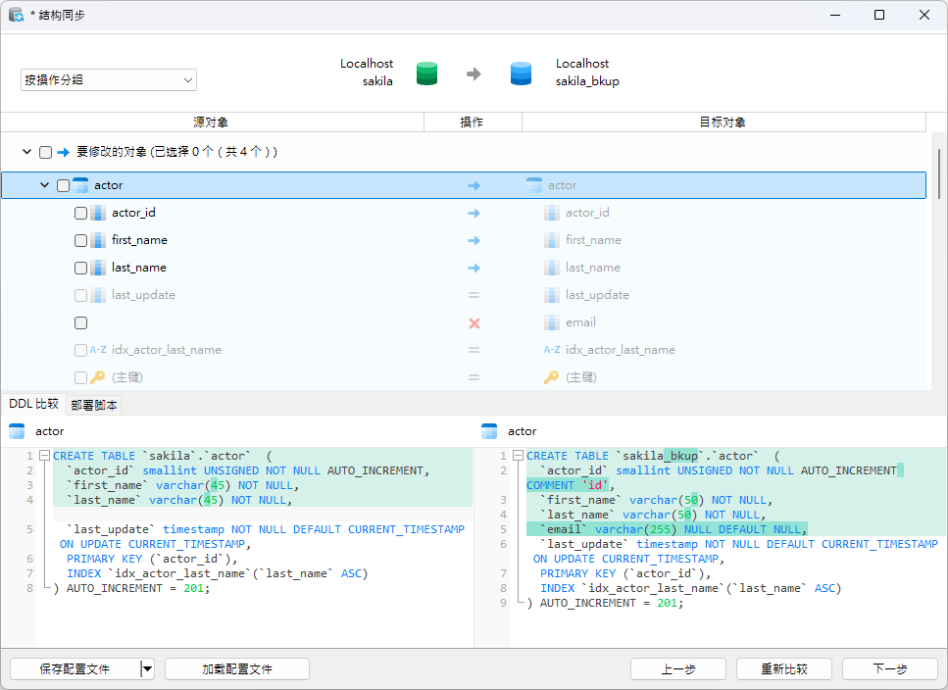Open the 保存配置文件 split-button arrow
The image size is (948, 690).
point(148,668)
